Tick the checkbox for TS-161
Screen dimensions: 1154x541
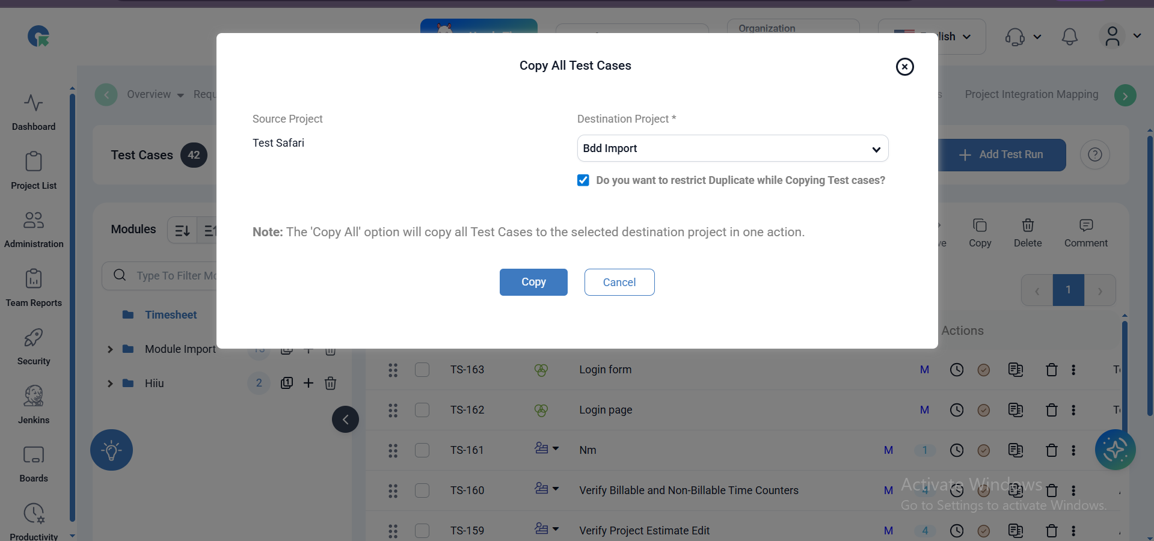tap(422, 450)
